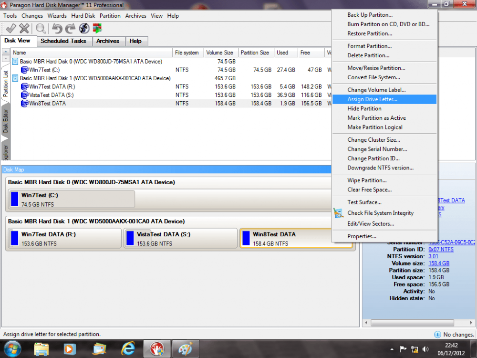Click the info icon beside No changes
Image resolution: width=477 pixels, height=358 pixels.
click(437, 335)
